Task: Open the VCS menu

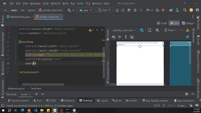Action: (x=88, y=3)
